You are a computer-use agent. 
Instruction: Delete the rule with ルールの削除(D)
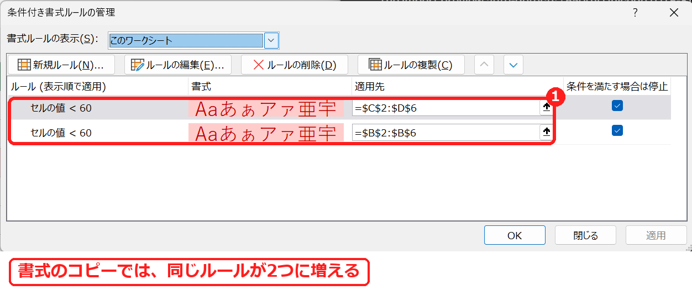pyautogui.click(x=294, y=65)
